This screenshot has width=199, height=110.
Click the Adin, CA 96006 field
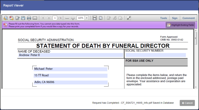pos(71,82)
